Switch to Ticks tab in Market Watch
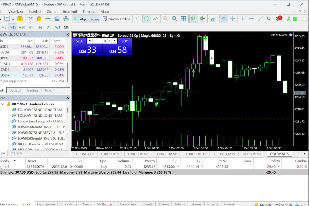Image resolution: width=309 pixels, height=206 pixels. (48, 90)
